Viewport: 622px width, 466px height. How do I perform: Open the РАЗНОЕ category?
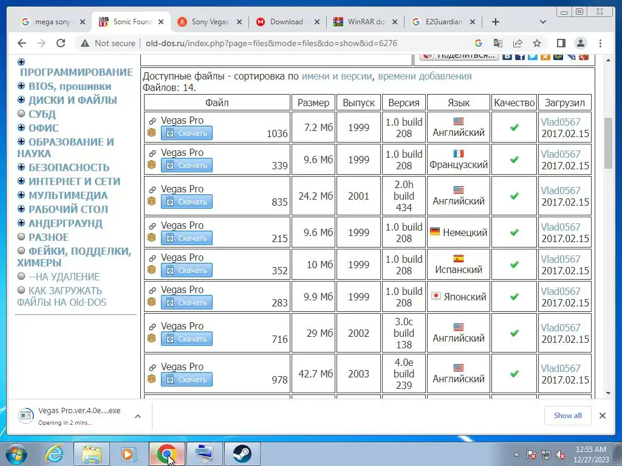49,237
